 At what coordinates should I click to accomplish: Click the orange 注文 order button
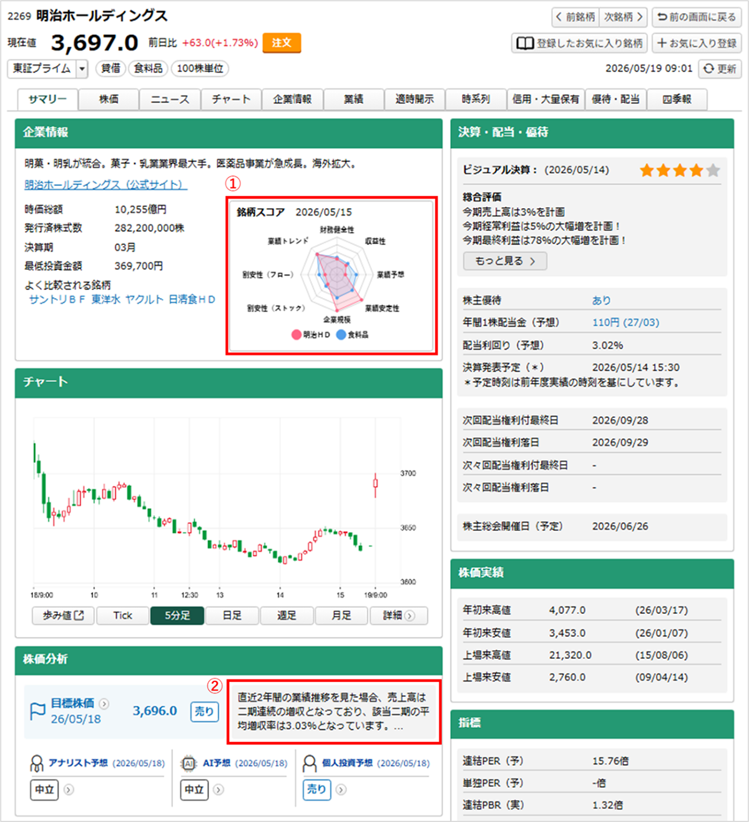281,42
